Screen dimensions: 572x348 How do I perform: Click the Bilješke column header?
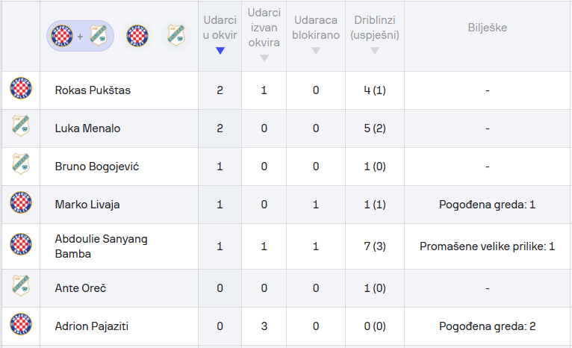coord(488,28)
